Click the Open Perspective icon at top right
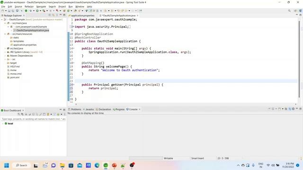The height and width of the screenshot is (170, 303). pyautogui.click(x=295, y=11)
